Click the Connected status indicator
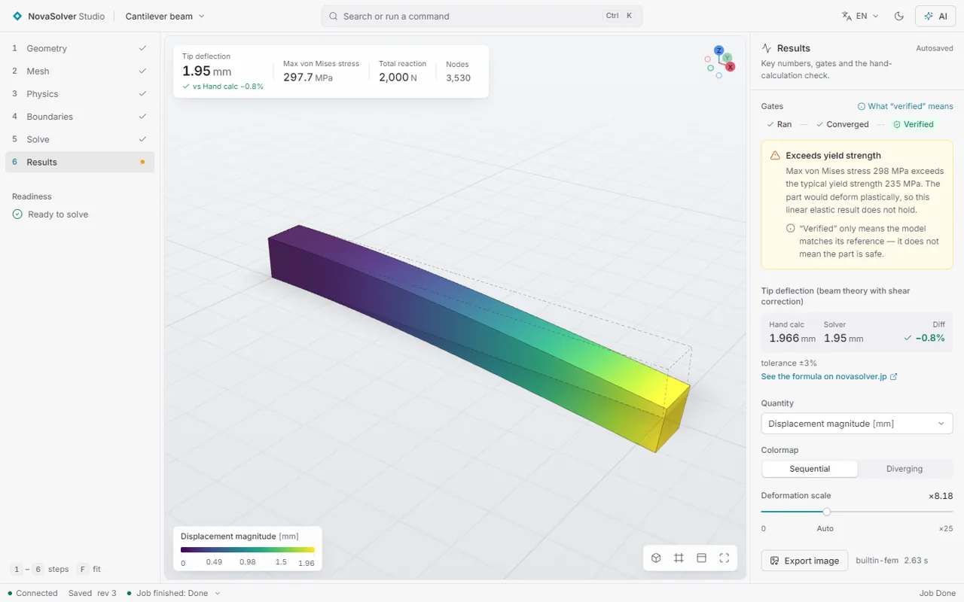Image resolution: width=964 pixels, height=602 pixels. (32, 593)
